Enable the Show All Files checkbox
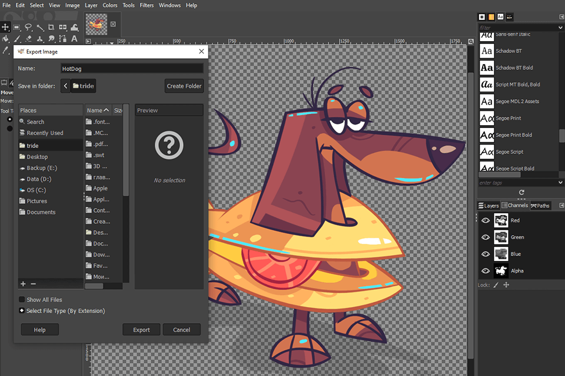Viewport: 565px width, 376px height. (x=22, y=300)
